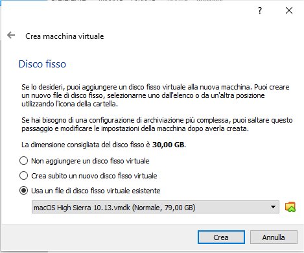
Task: Open the macOS High Sierra 10.13.vmdk dropdown
Action: pyautogui.click(x=156, y=207)
